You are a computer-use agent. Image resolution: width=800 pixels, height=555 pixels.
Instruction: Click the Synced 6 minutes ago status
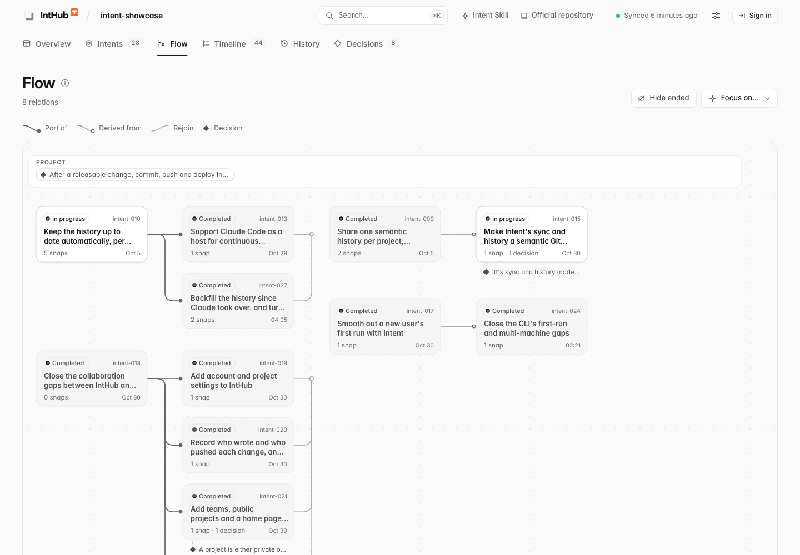coord(657,16)
